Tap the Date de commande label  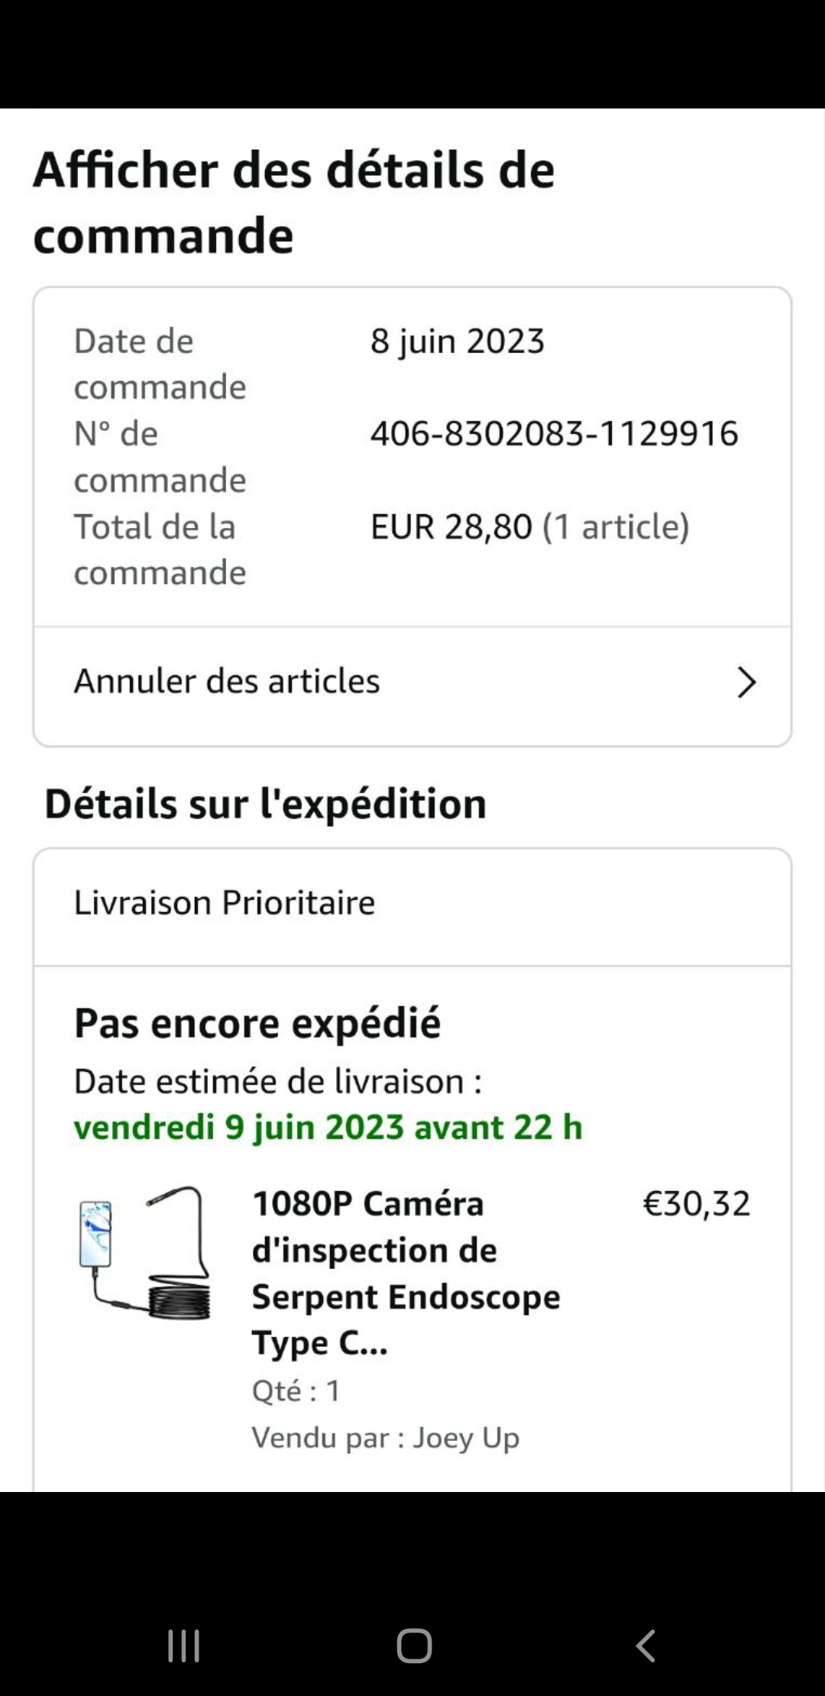coord(160,364)
